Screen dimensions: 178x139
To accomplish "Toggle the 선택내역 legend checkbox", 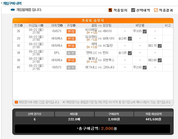I will 133,10.
